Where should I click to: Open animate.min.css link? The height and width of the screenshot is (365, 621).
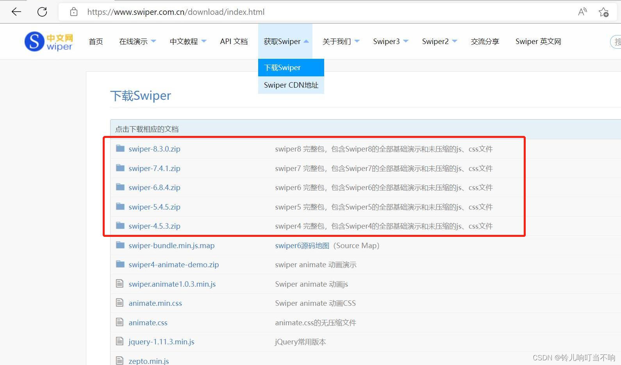155,303
